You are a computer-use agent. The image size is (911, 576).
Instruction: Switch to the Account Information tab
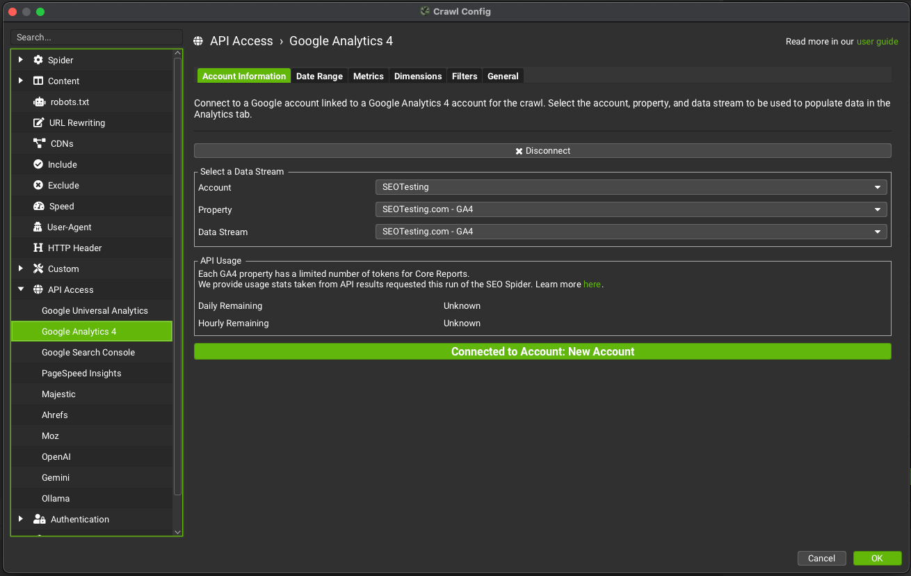point(244,76)
